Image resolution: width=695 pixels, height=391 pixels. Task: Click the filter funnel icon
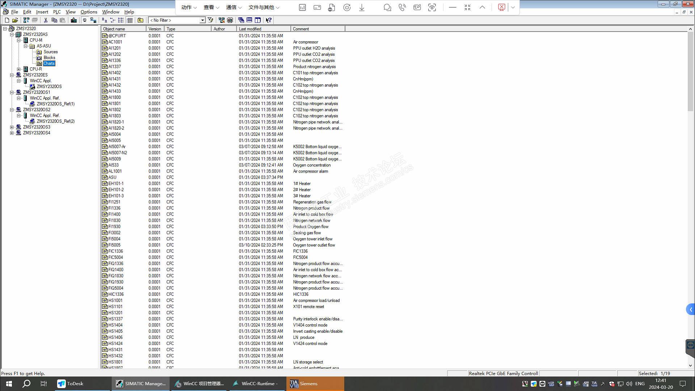tap(210, 20)
